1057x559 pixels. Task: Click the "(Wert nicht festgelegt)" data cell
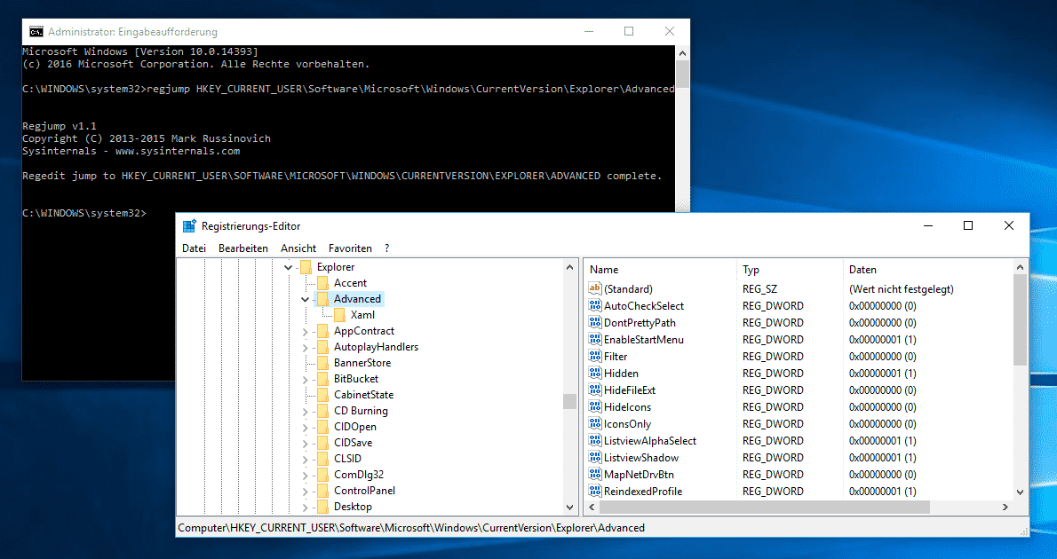[902, 289]
